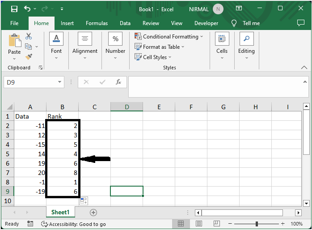Image resolution: width=312 pixels, height=230 pixels.
Task: Click the Tell me lightbulb search
Action: coord(234,23)
